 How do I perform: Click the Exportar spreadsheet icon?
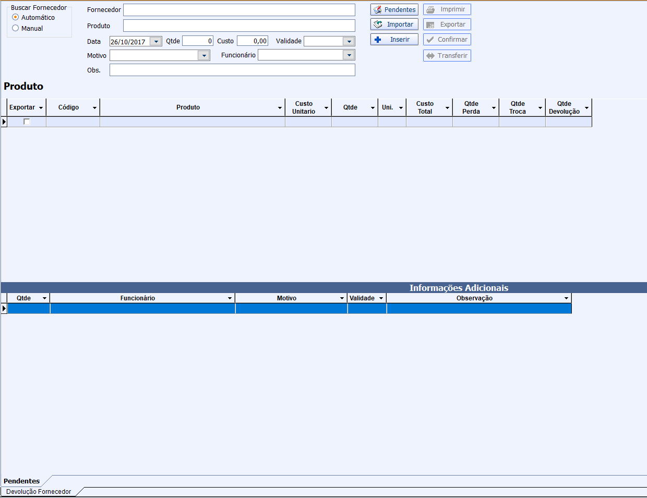430,25
